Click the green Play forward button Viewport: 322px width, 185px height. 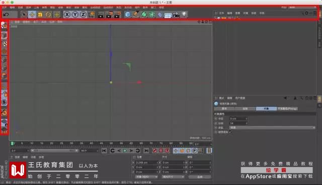(125, 151)
